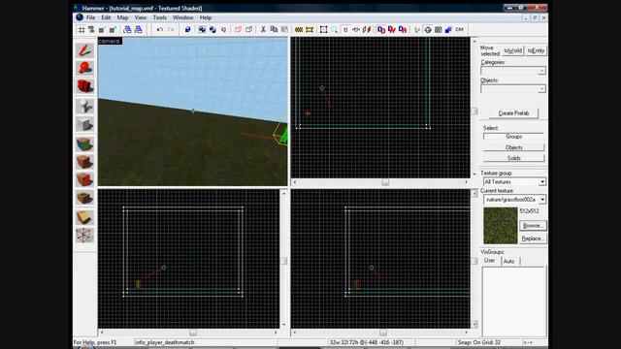Click the Smaller Grid toolbar icon
The image size is (621, 349).
point(102,30)
